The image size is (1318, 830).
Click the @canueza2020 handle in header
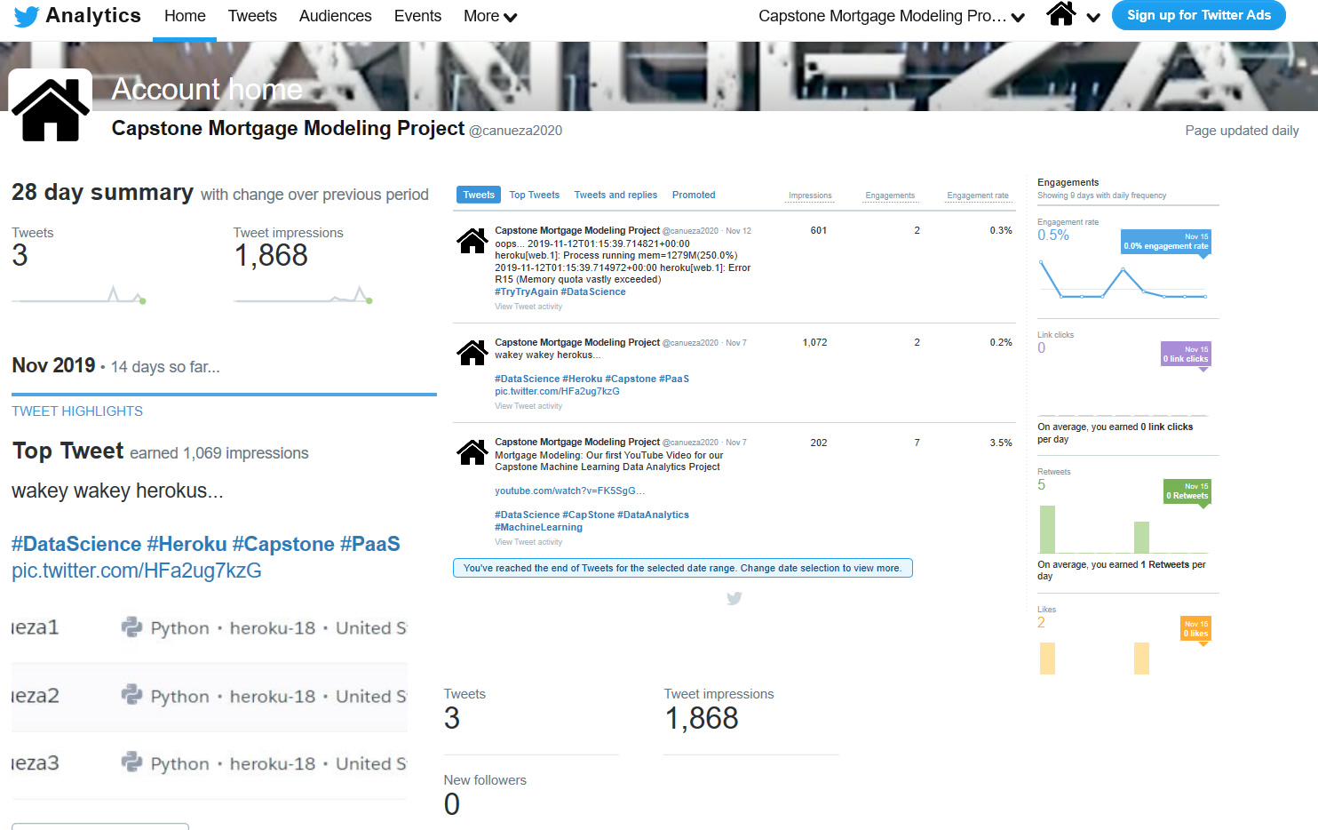tap(515, 131)
